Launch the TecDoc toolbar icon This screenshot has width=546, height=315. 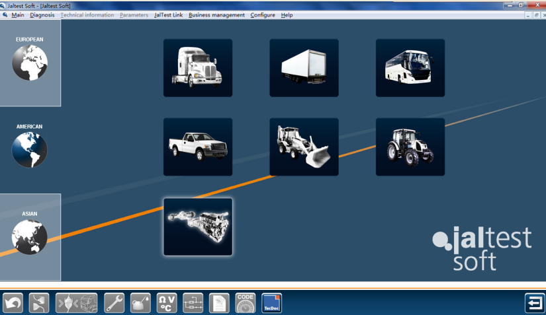(271, 303)
